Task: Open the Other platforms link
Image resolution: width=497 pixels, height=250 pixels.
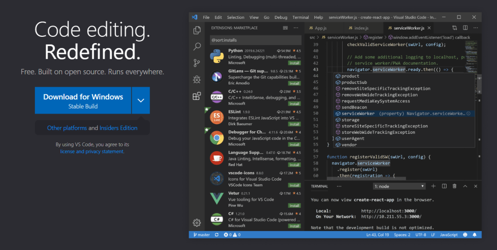Action: [x=67, y=128]
